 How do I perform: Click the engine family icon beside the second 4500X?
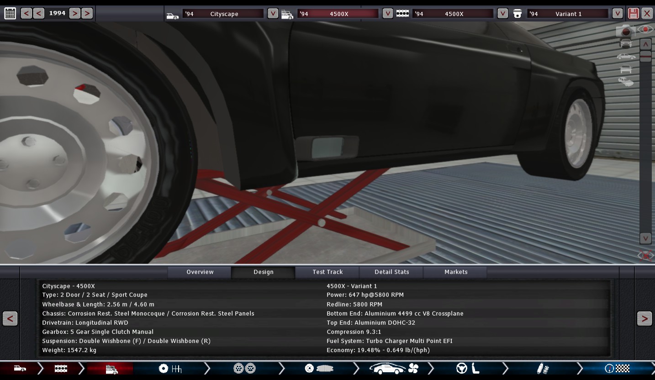tap(402, 14)
